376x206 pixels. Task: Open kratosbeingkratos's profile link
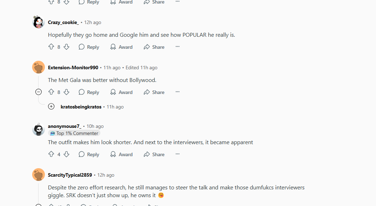tap(81, 107)
